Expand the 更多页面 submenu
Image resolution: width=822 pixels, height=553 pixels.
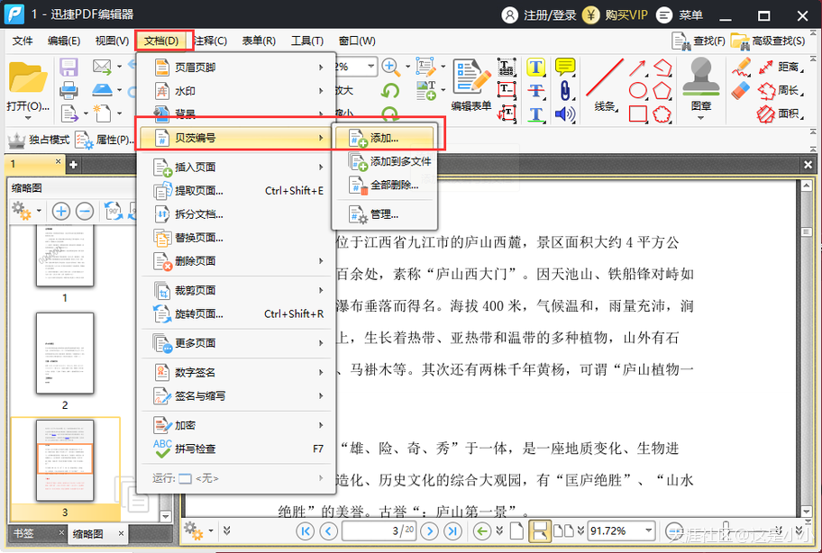pyautogui.click(x=237, y=343)
